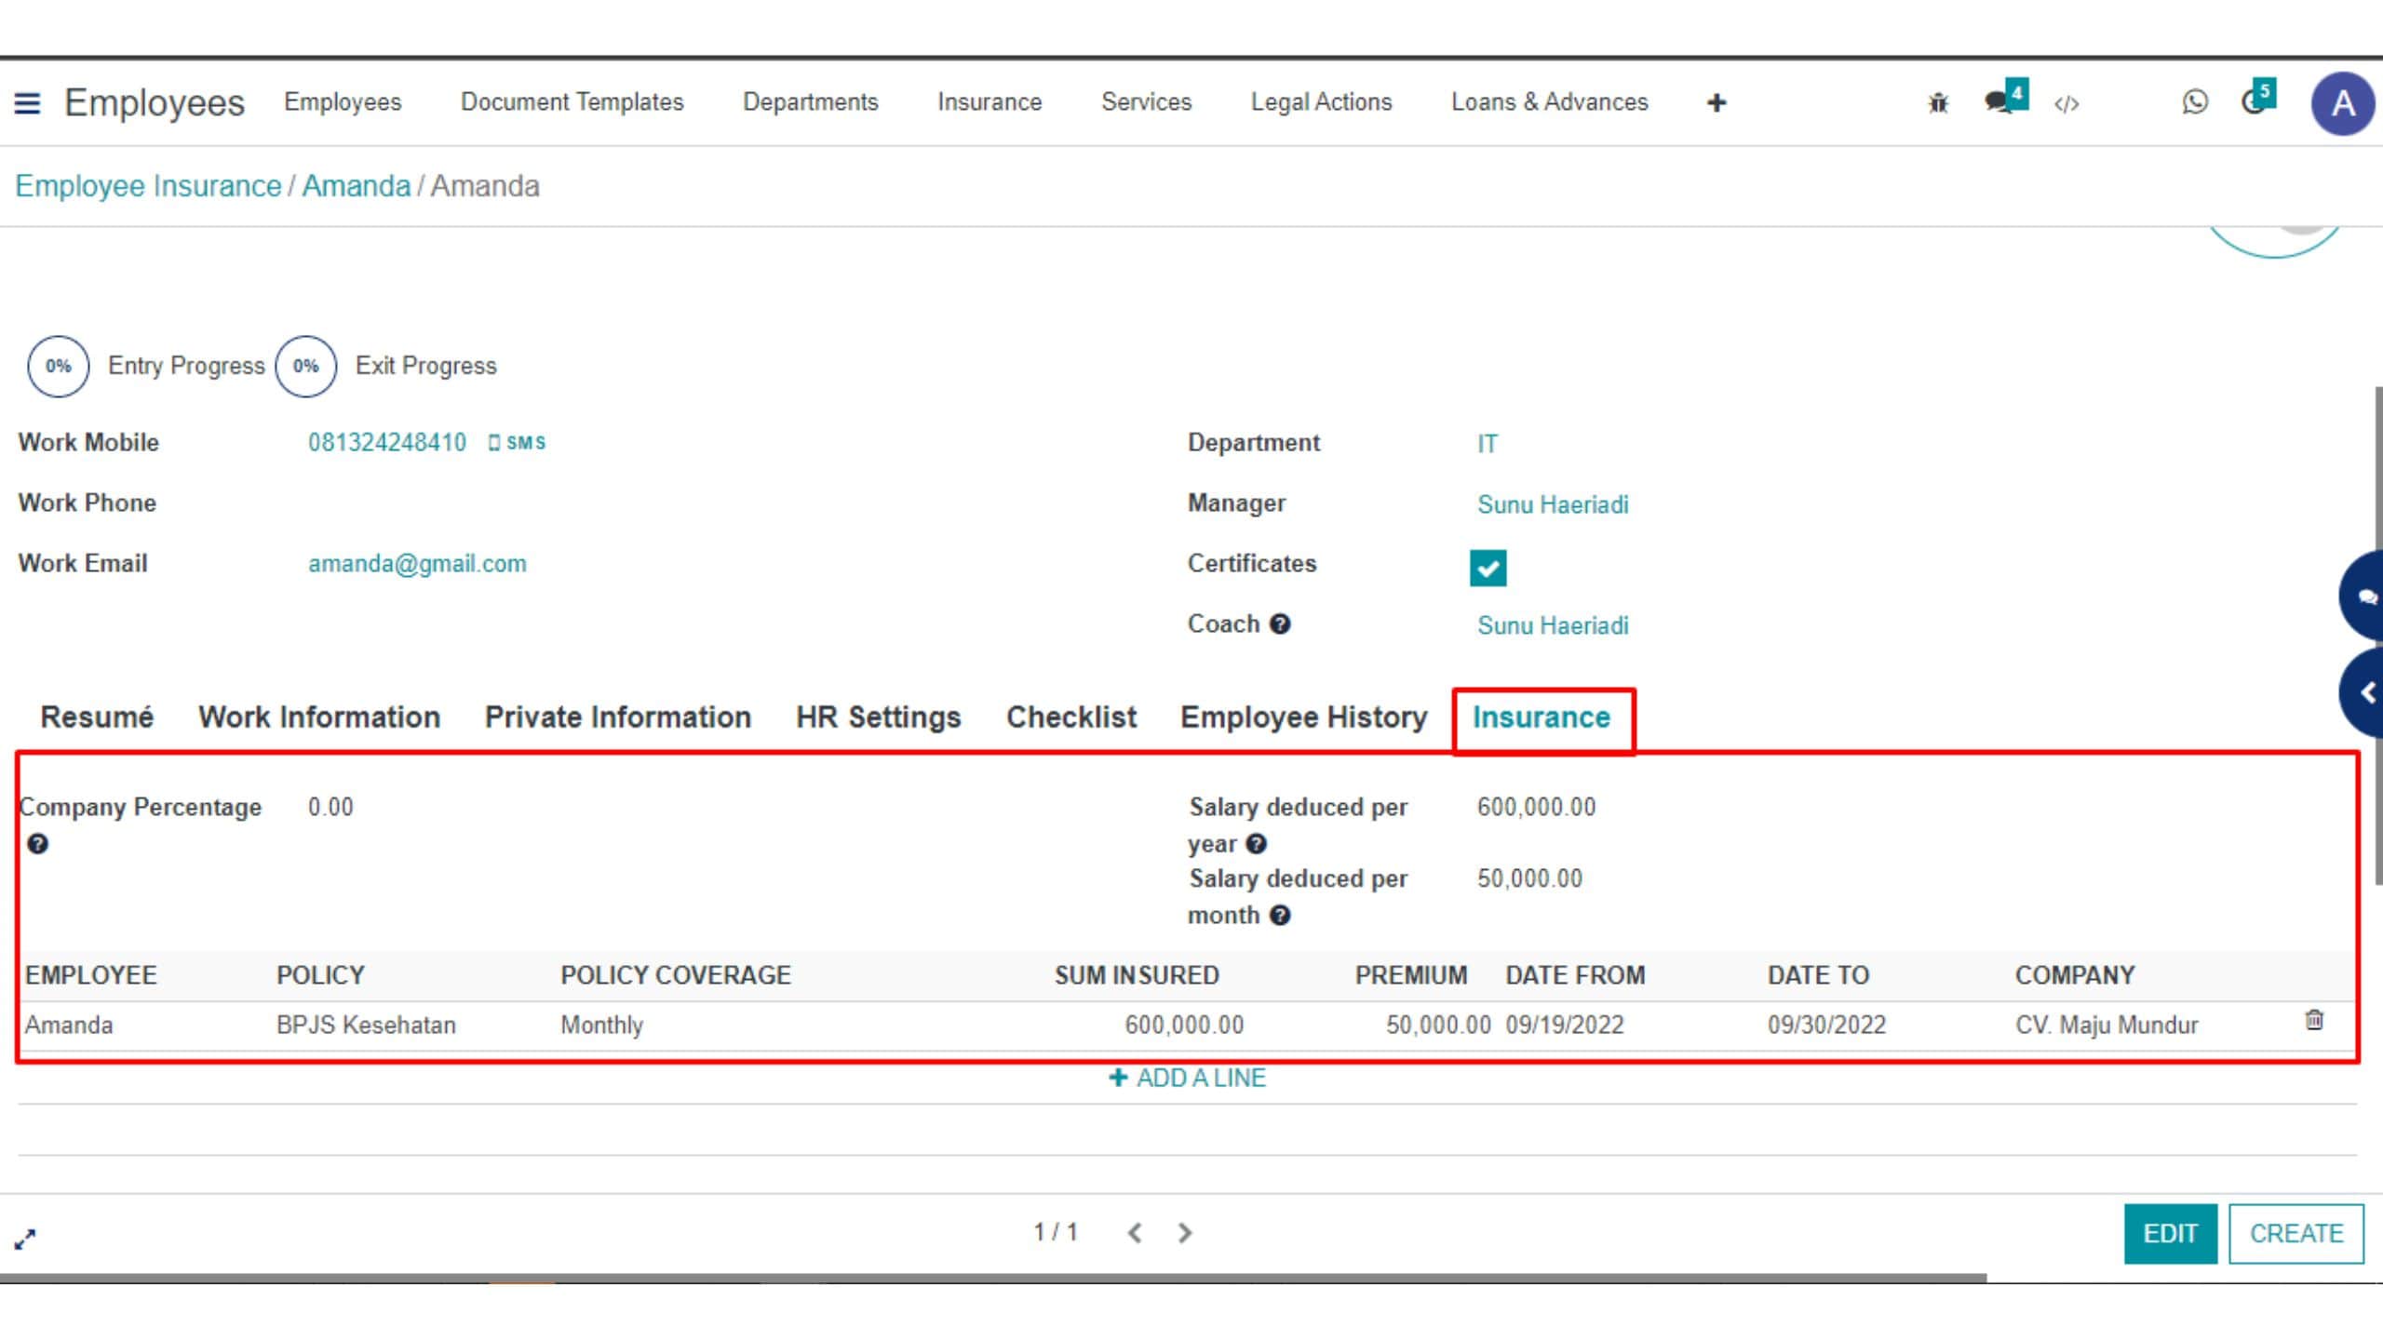Delete the BPJS Kesehatan insurance line
The width and height of the screenshot is (2383, 1340).
(x=2313, y=1020)
